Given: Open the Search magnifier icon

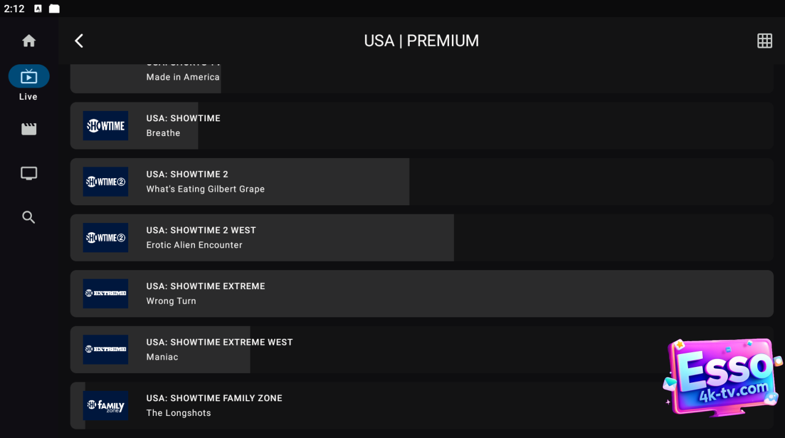Looking at the screenshot, I should pos(29,217).
